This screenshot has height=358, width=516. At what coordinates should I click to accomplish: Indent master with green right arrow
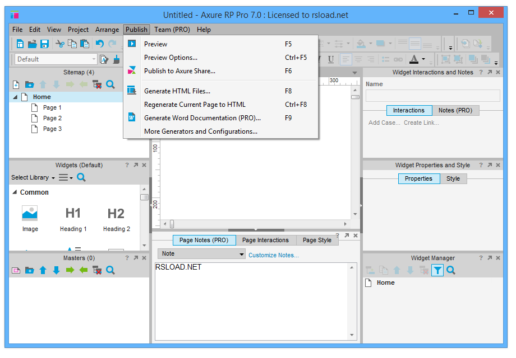coord(70,270)
